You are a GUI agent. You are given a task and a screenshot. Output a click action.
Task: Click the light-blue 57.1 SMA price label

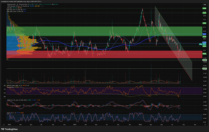204,42
